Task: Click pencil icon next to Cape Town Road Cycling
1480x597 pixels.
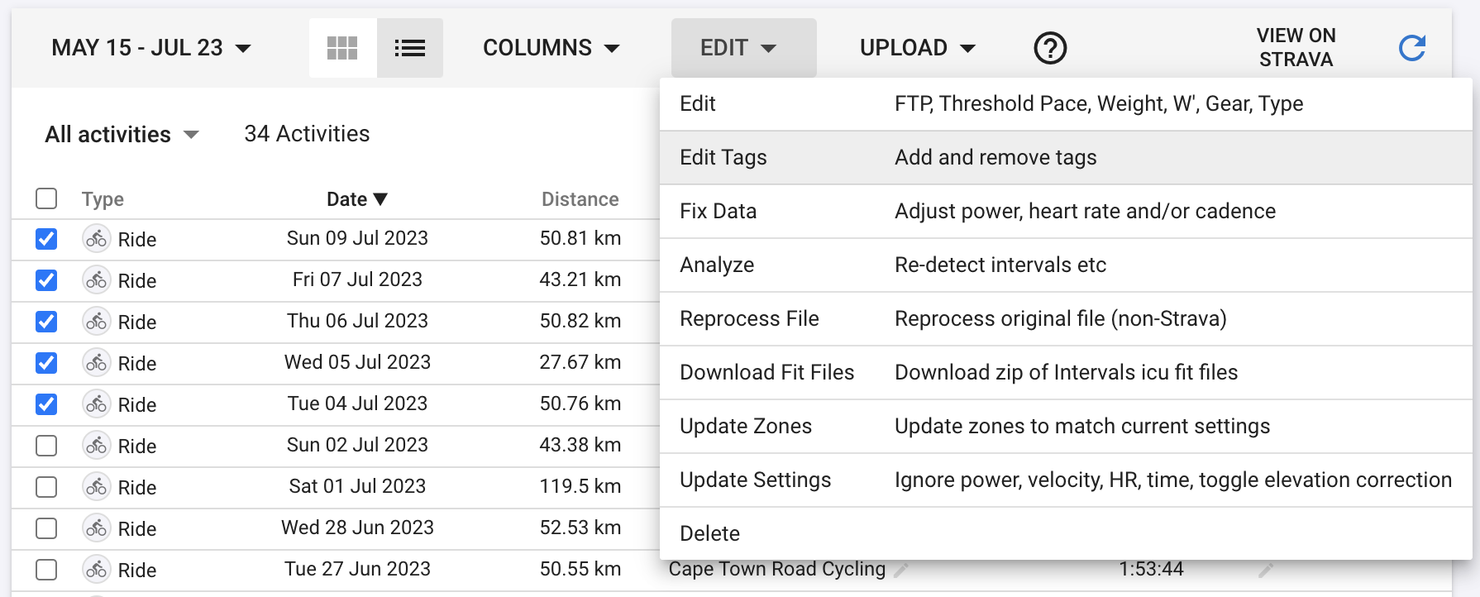Action: (902, 570)
